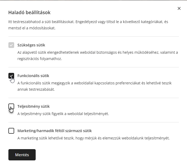Close the Haladó beállítások dialog
Screen dimensions: 187x168
179,8
